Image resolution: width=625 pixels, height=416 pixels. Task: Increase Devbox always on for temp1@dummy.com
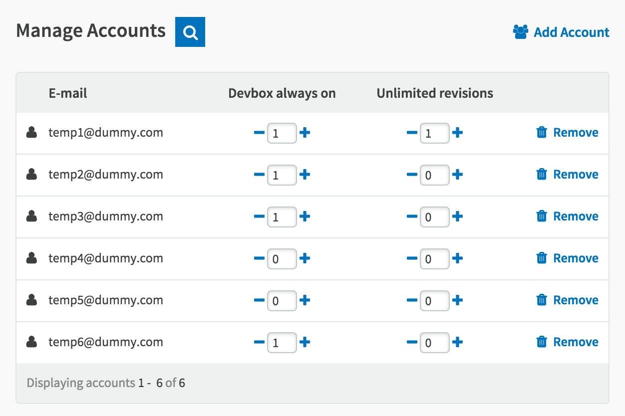pyautogui.click(x=305, y=133)
